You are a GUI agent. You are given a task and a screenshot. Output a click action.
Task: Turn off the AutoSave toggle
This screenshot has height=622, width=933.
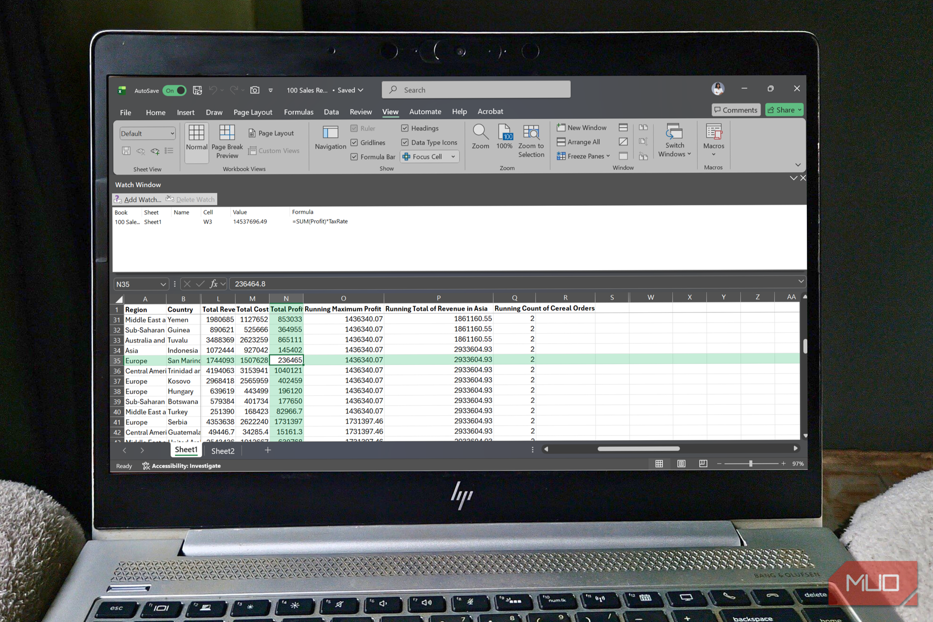coord(174,90)
